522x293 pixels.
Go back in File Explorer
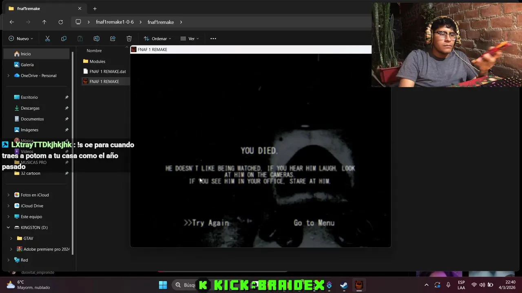(12, 22)
